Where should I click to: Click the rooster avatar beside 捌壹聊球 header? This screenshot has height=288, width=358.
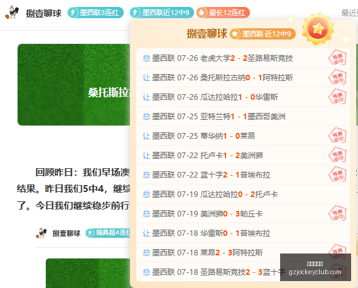[x=12, y=13]
